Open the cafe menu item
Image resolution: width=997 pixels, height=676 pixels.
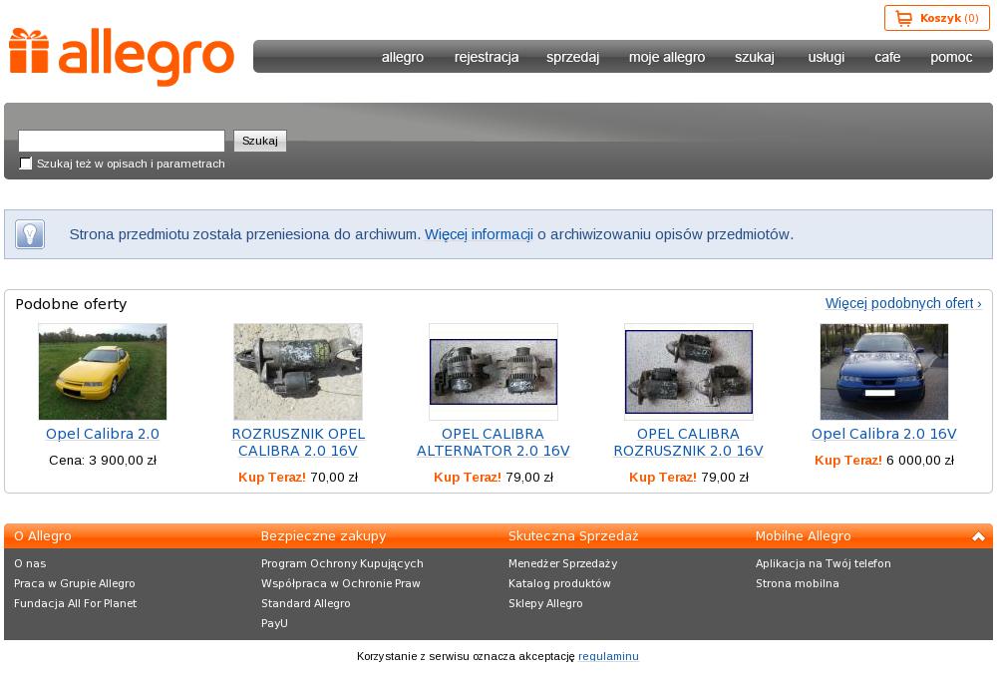887,57
